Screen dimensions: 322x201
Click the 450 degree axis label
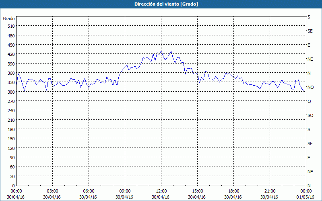(x=12, y=45)
